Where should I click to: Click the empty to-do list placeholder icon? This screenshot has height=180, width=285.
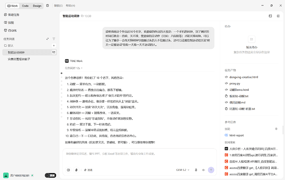coord(252,39)
